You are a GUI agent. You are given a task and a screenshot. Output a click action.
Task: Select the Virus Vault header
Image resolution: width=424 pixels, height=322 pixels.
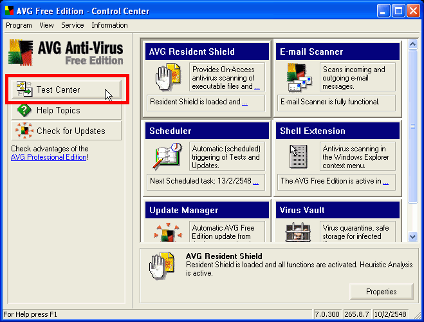[338, 210]
